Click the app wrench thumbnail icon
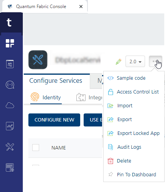The image size is (165, 192). [38, 60]
